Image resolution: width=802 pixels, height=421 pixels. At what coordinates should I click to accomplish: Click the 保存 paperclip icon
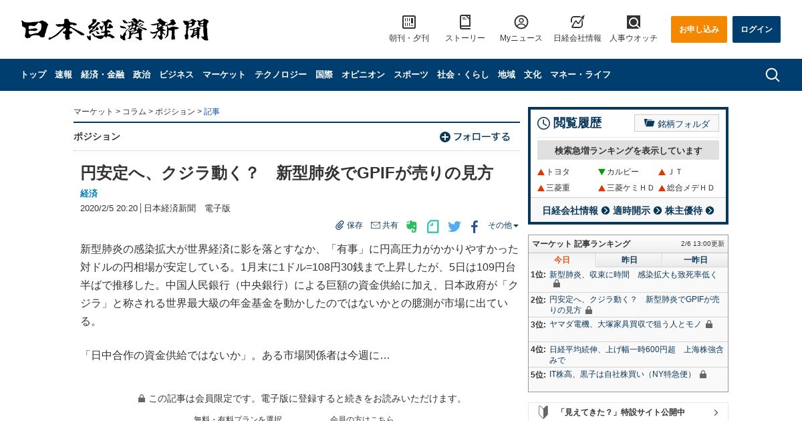(340, 225)
